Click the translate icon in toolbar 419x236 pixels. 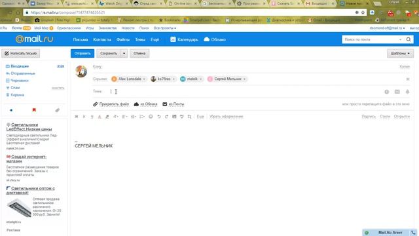[x=189, y=117]
